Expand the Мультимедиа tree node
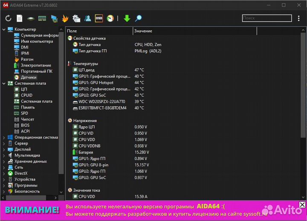The height and width of the screenshot is (221, 307). 4,156
